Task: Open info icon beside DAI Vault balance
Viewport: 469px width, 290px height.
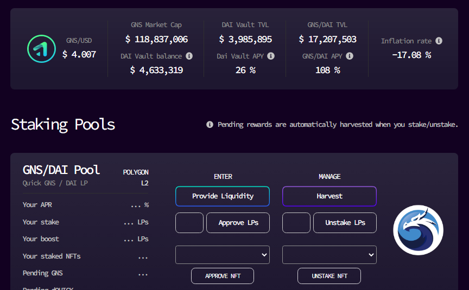Action: point(189,56)
